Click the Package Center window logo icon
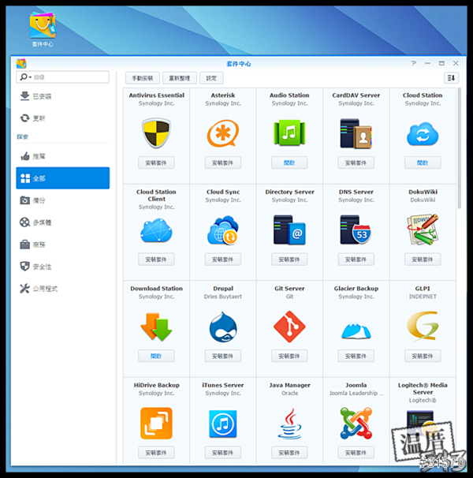473x478 pixels. (21, 63)
